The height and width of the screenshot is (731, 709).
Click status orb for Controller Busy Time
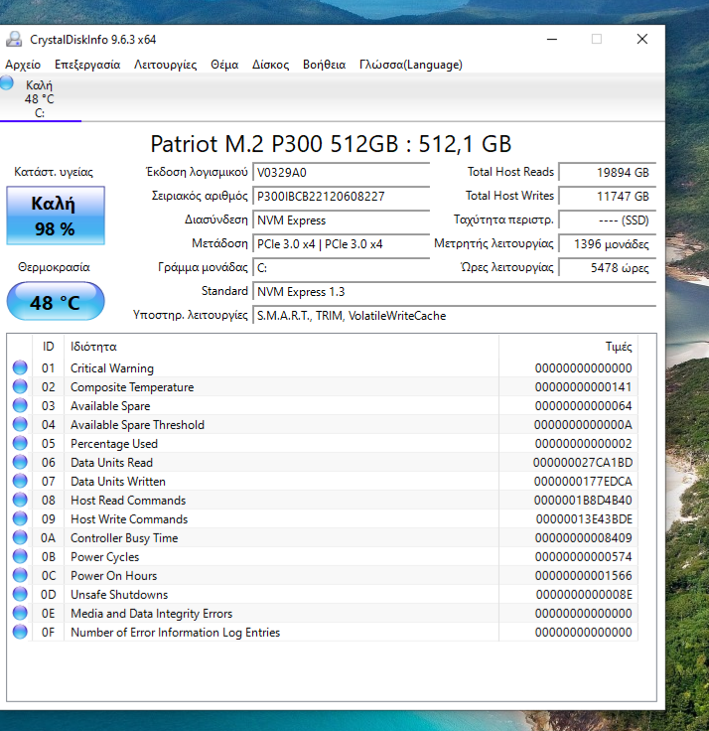20,537
